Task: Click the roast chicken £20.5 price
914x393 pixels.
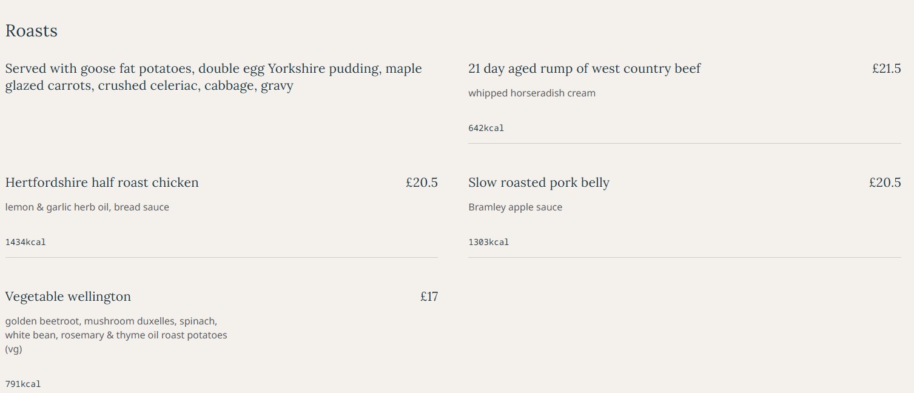Action: [422, 183]
